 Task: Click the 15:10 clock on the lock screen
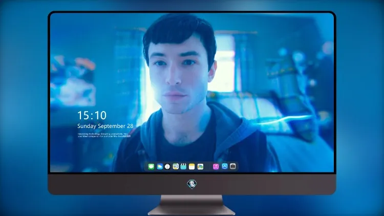[92, 115]
